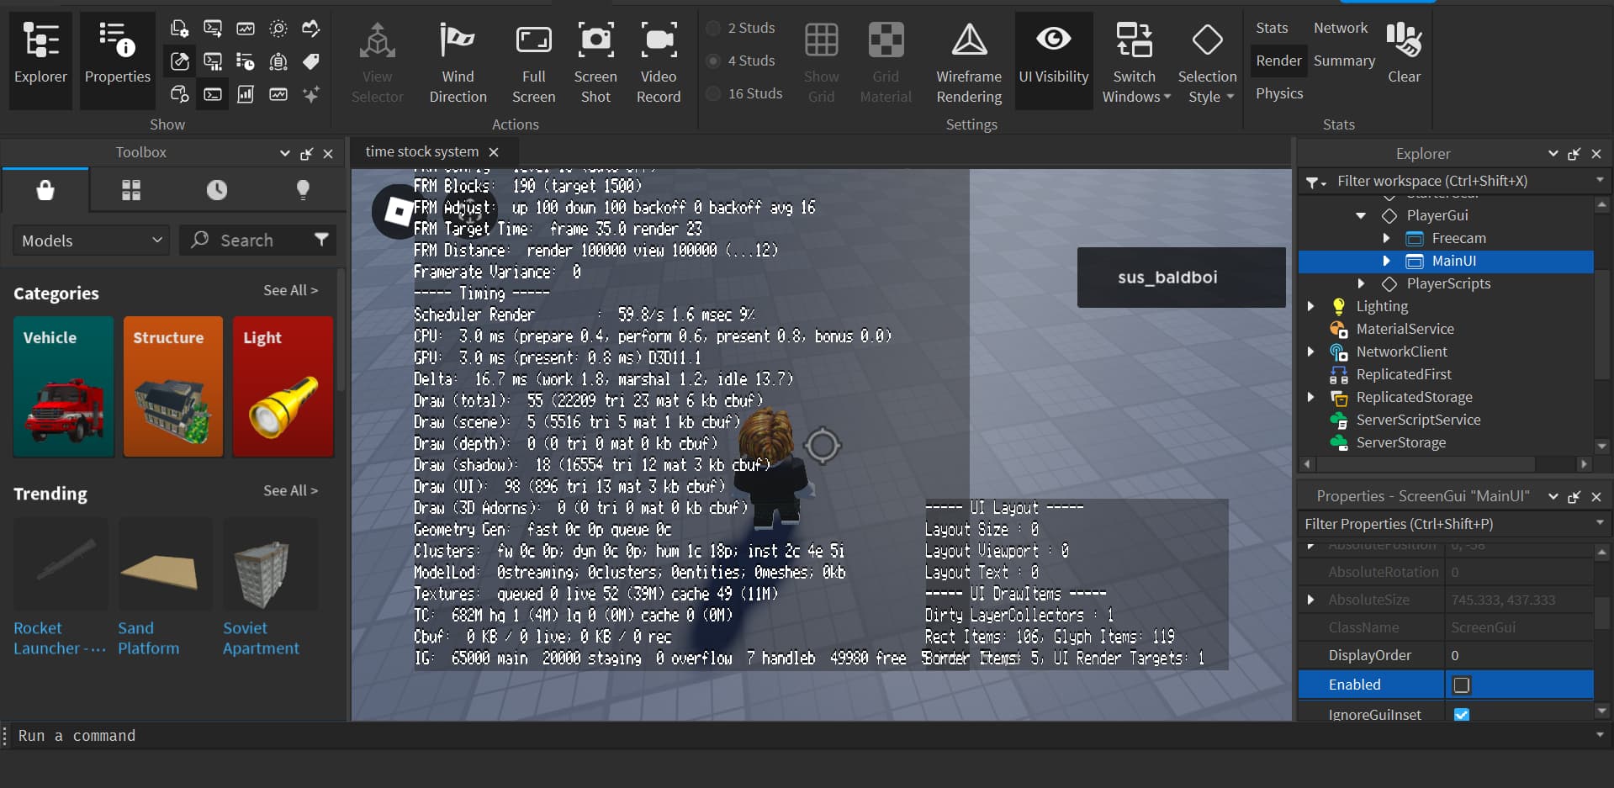This screenshot has height=788, width=1614.
Task: Click the Toolbox search filter funnel icon
Action: pos(321,240)
